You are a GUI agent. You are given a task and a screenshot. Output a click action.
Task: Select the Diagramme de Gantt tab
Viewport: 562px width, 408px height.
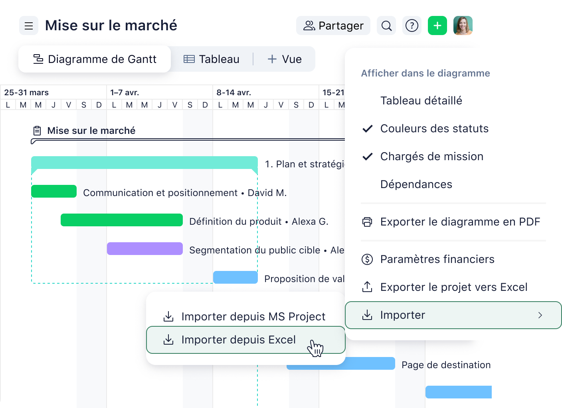[95, 59]
